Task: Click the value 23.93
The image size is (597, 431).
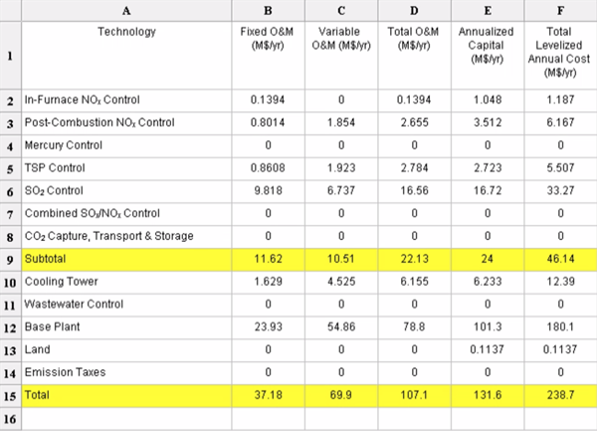Action: click(x=268, y=327)
